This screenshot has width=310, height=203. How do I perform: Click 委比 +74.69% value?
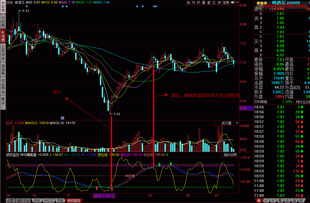[277, 9]
